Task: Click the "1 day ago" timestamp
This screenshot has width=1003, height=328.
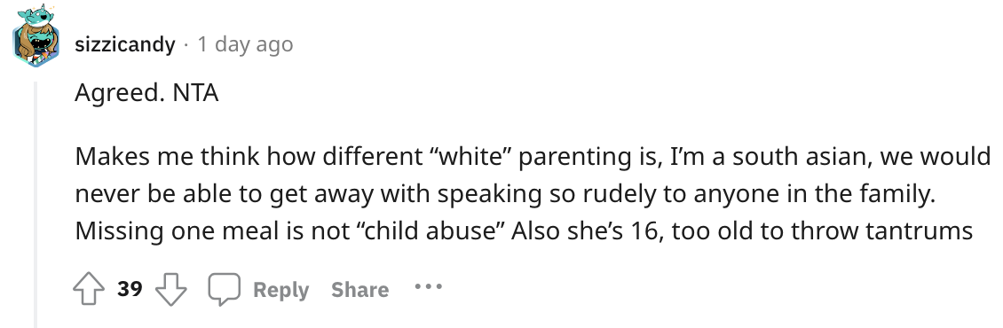Action: [x=245, y=44]
